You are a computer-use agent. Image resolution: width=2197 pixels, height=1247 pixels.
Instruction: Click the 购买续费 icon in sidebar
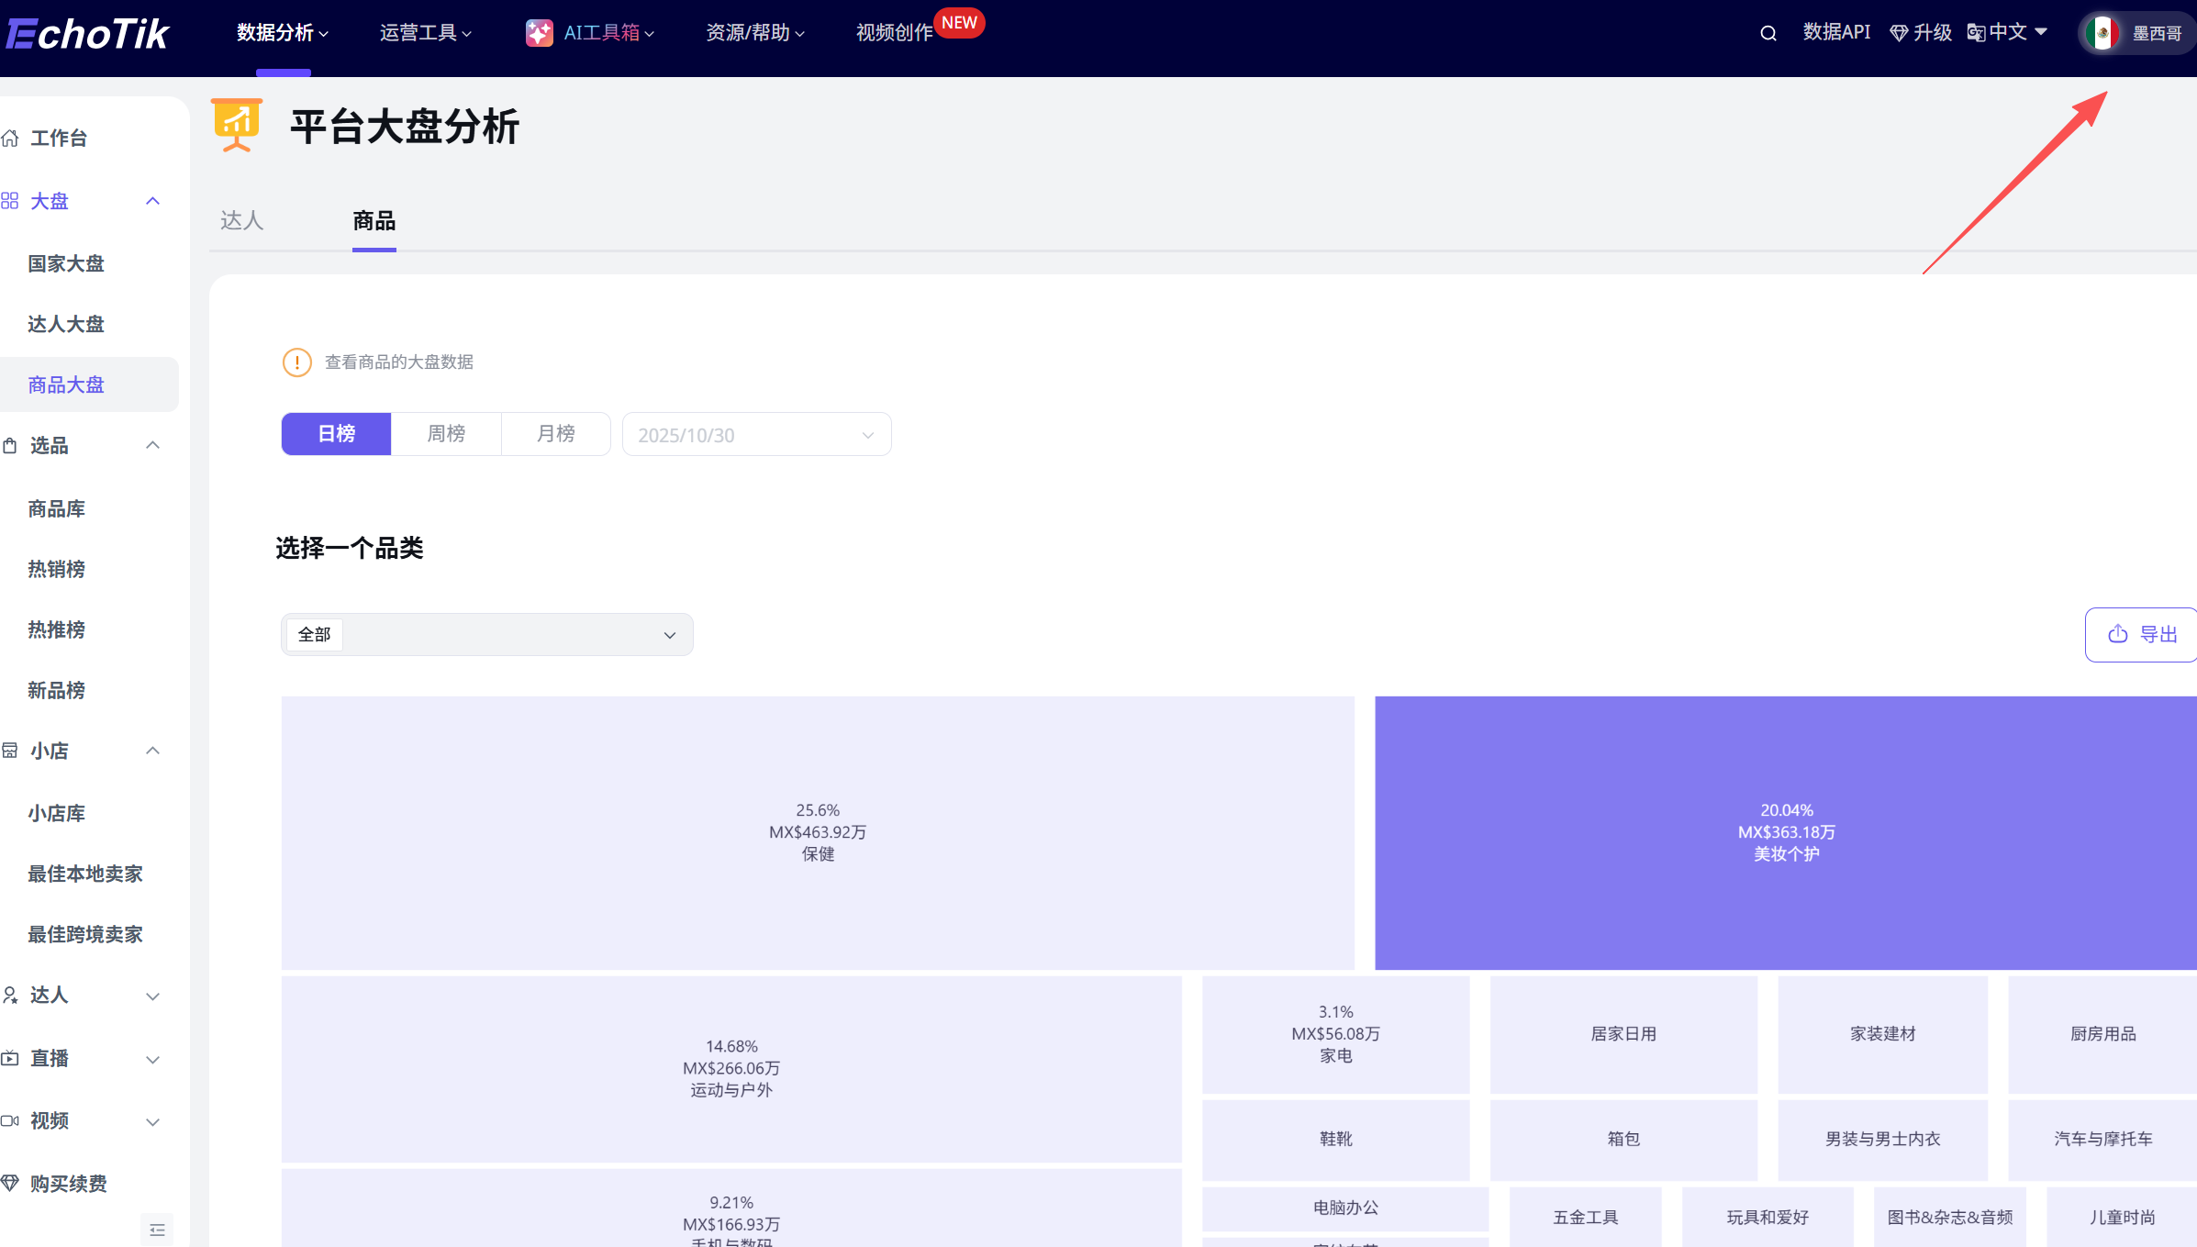tap(10, 1183)
